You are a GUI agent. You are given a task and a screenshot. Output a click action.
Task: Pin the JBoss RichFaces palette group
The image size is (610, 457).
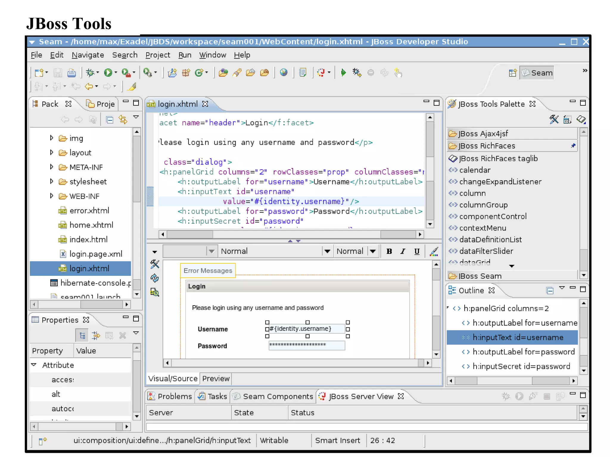coord(573,146)
